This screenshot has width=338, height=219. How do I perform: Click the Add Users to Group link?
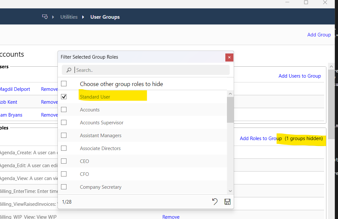coord(300,76)
